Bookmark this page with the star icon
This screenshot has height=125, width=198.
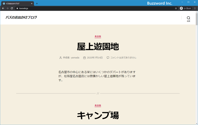[x=176, y=8]
